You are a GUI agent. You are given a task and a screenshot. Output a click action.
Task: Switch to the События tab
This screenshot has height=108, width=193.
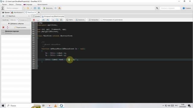[14, 20]
